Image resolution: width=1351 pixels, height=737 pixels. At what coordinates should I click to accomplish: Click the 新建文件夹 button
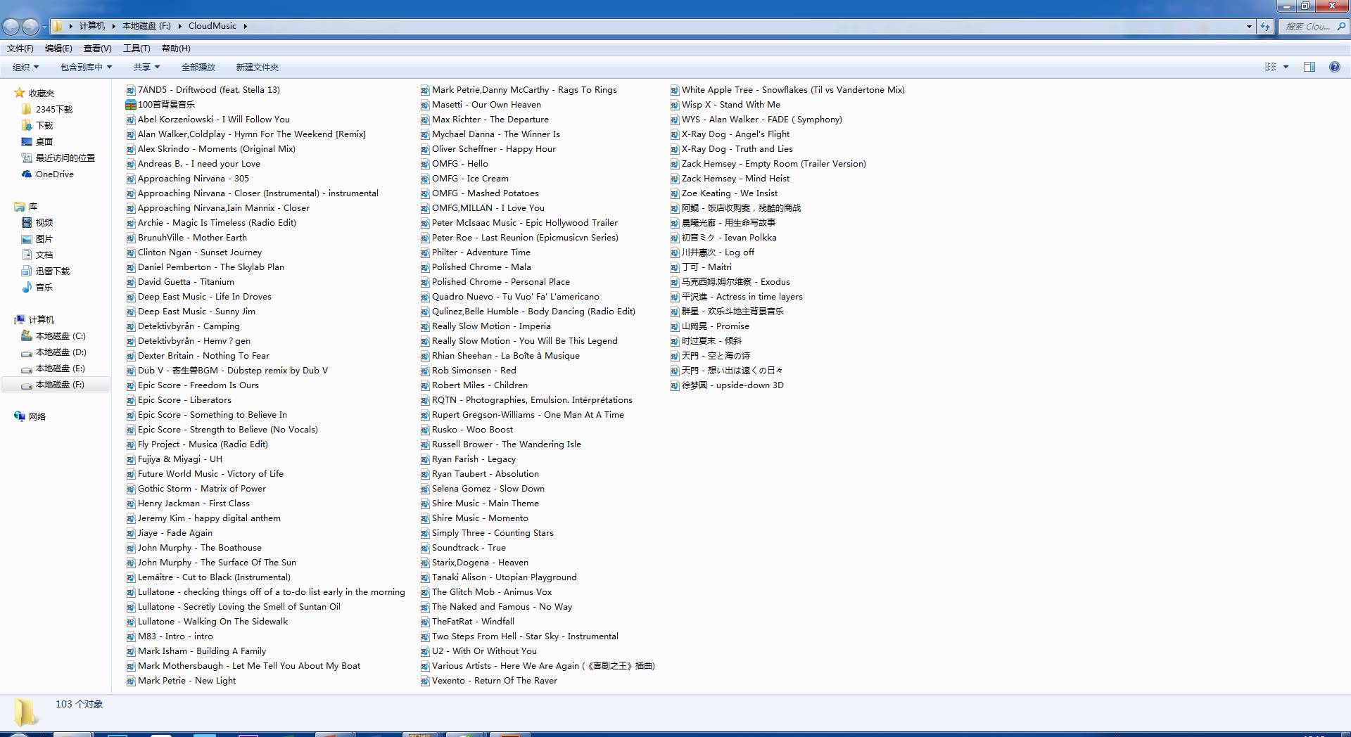click(258, 68)
